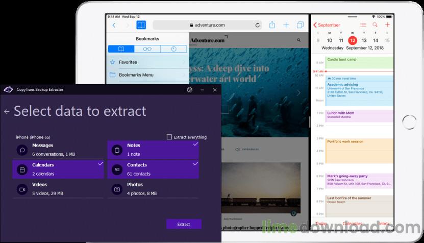Open the Cardio boot camp event
424x243 pixels.
[x=359, y=62]
